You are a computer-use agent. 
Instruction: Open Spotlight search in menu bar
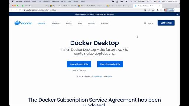[151, 1]
